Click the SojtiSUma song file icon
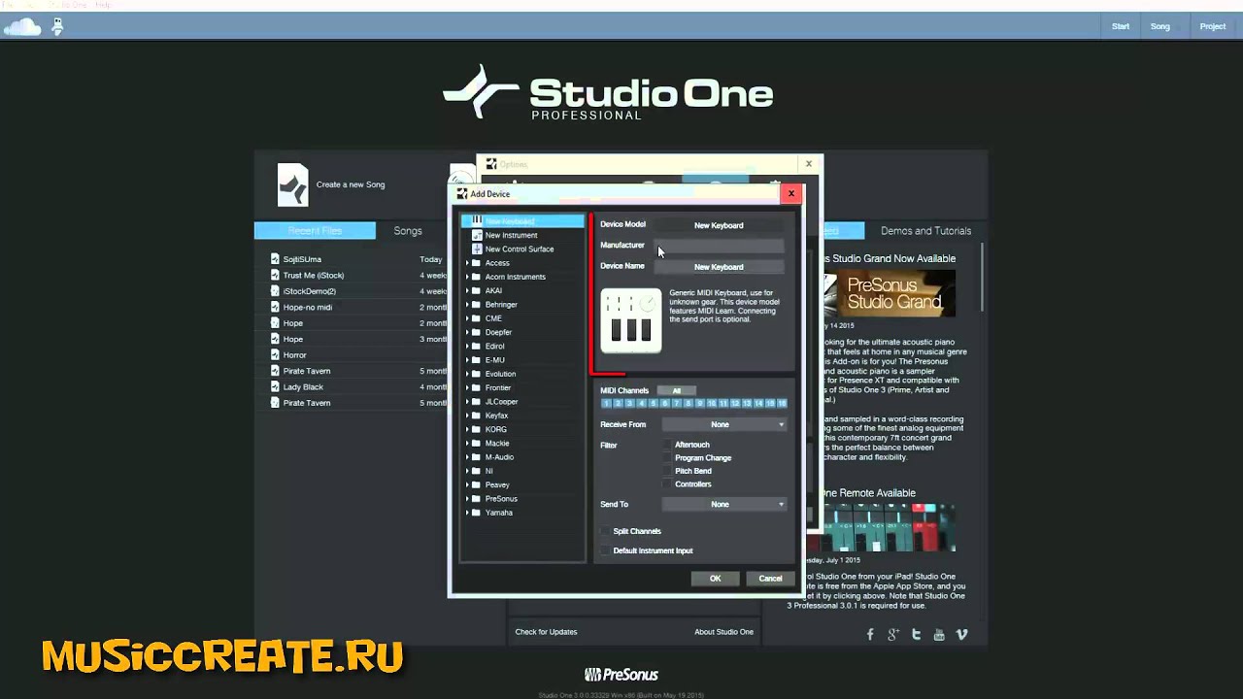The image size is (1243, 699). [x=275, y=259]
